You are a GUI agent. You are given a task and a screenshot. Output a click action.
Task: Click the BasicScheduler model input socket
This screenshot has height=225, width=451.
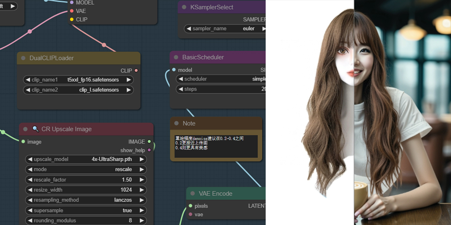(x=174, y=70)
